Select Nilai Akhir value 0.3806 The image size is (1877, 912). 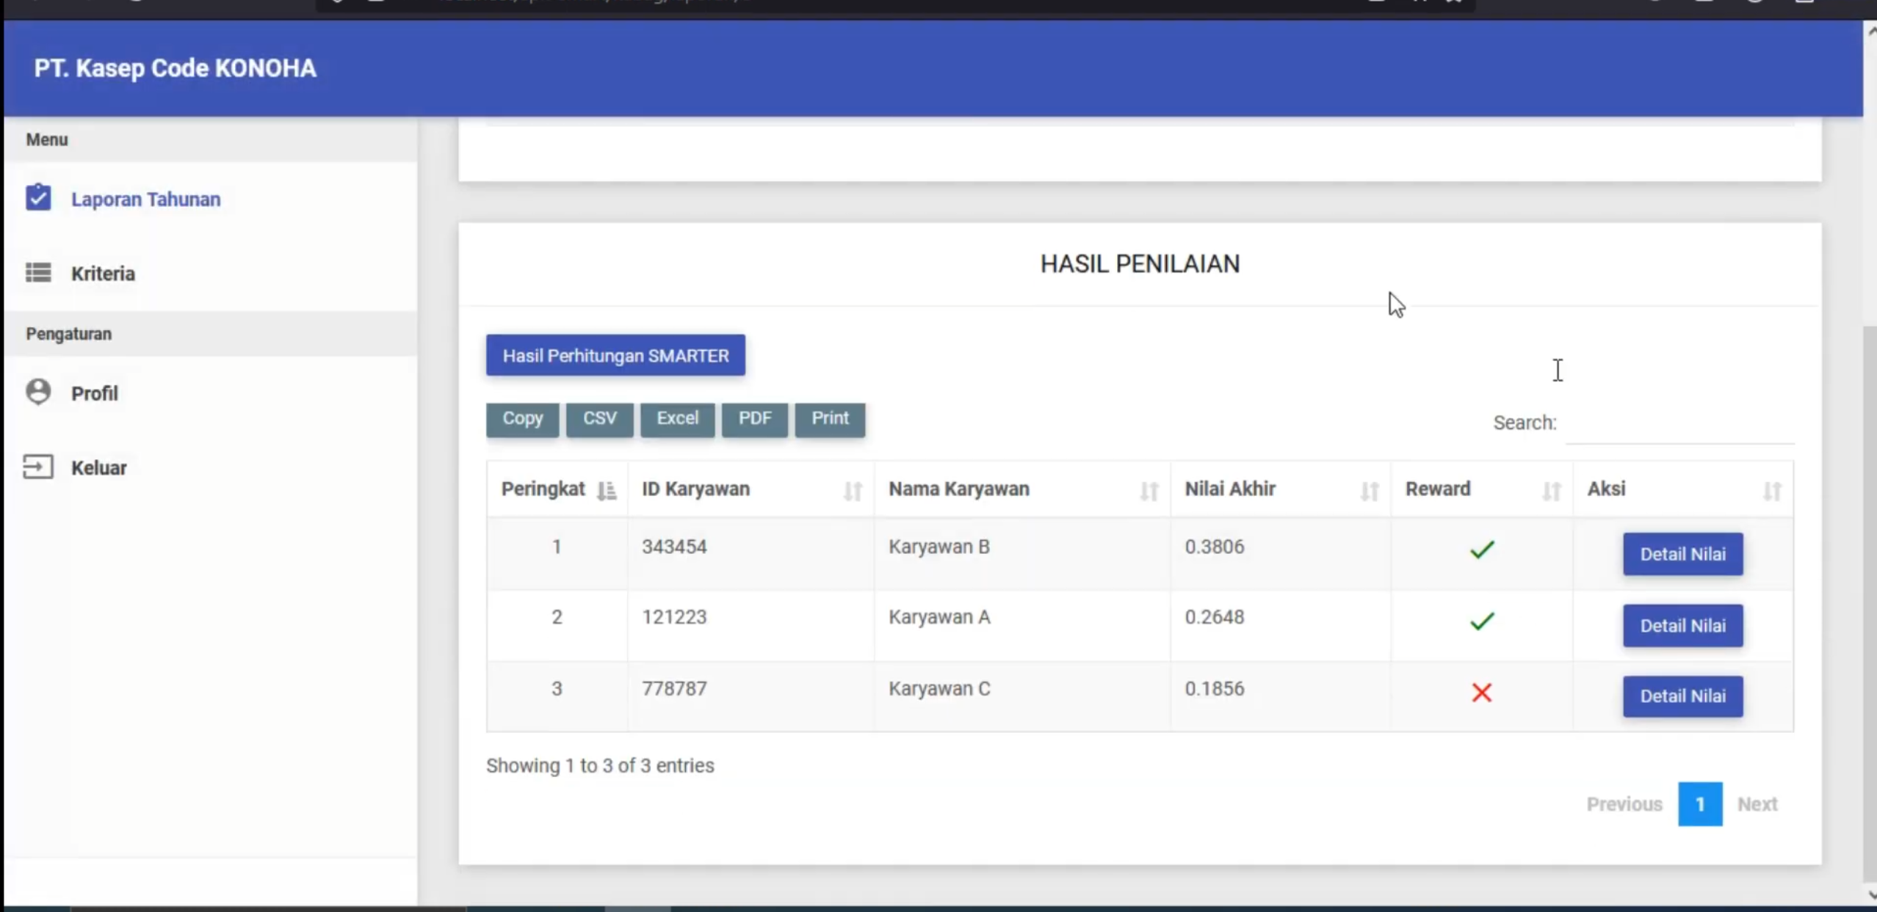[1215, 547]
